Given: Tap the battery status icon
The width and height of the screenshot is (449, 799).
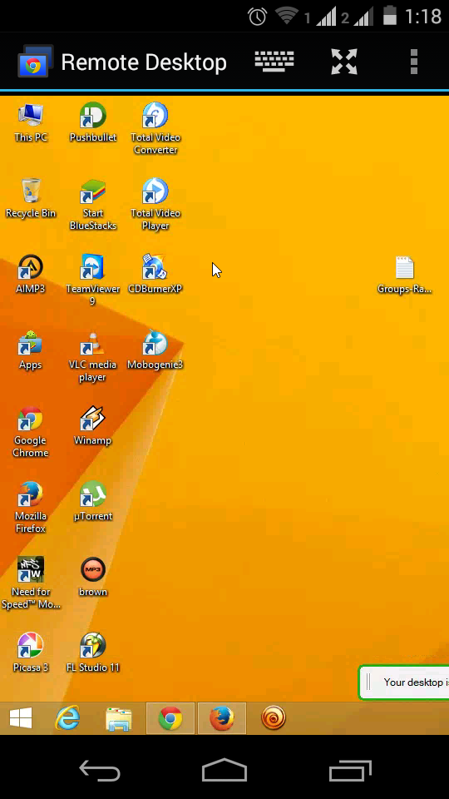Looking at the screenshot, I should click(x=389, y=15).
